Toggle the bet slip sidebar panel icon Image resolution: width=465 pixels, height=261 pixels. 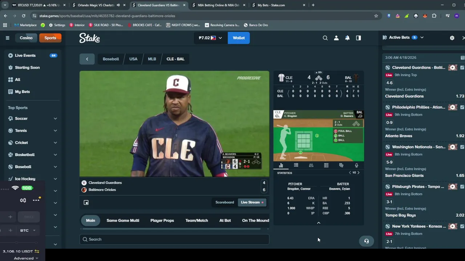tap(359, 38)
